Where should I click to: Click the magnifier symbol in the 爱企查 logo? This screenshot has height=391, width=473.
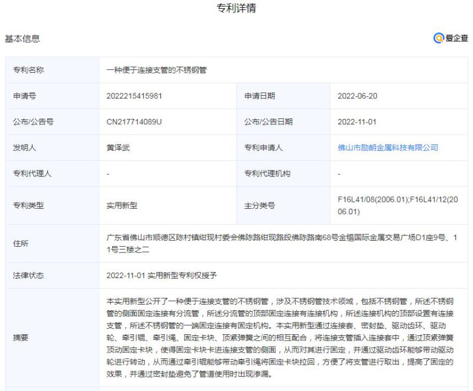coord(438,37)
